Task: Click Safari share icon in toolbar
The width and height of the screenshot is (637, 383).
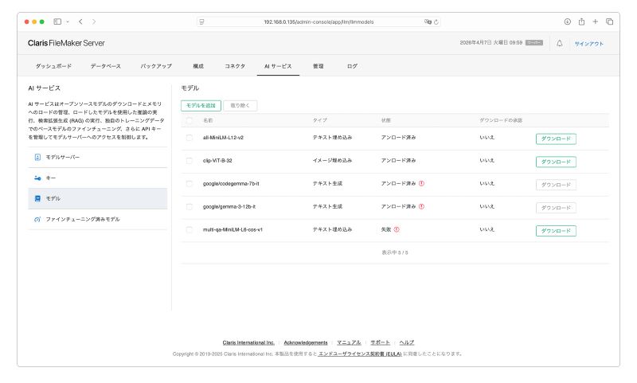Action: (x=581, y=21)
